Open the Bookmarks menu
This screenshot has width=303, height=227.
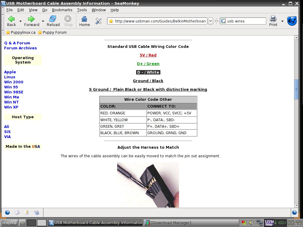(x=62, y=10)
